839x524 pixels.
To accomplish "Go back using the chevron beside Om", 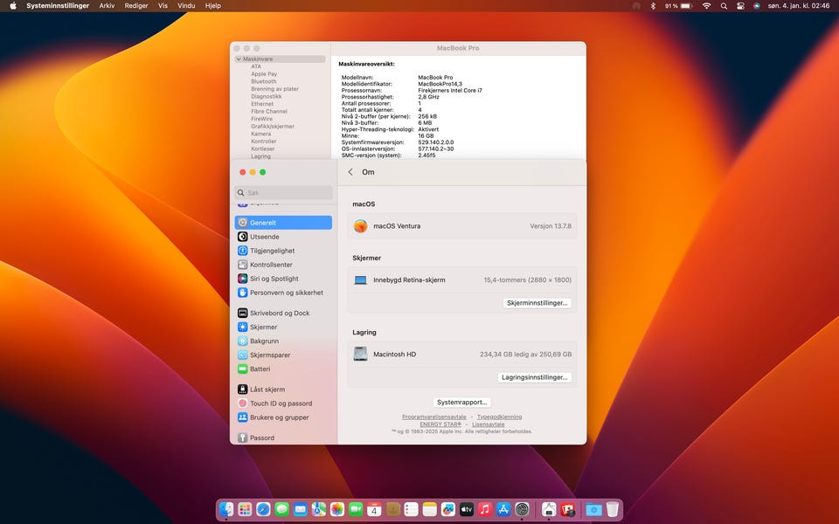I will click(x=351, y=172).
